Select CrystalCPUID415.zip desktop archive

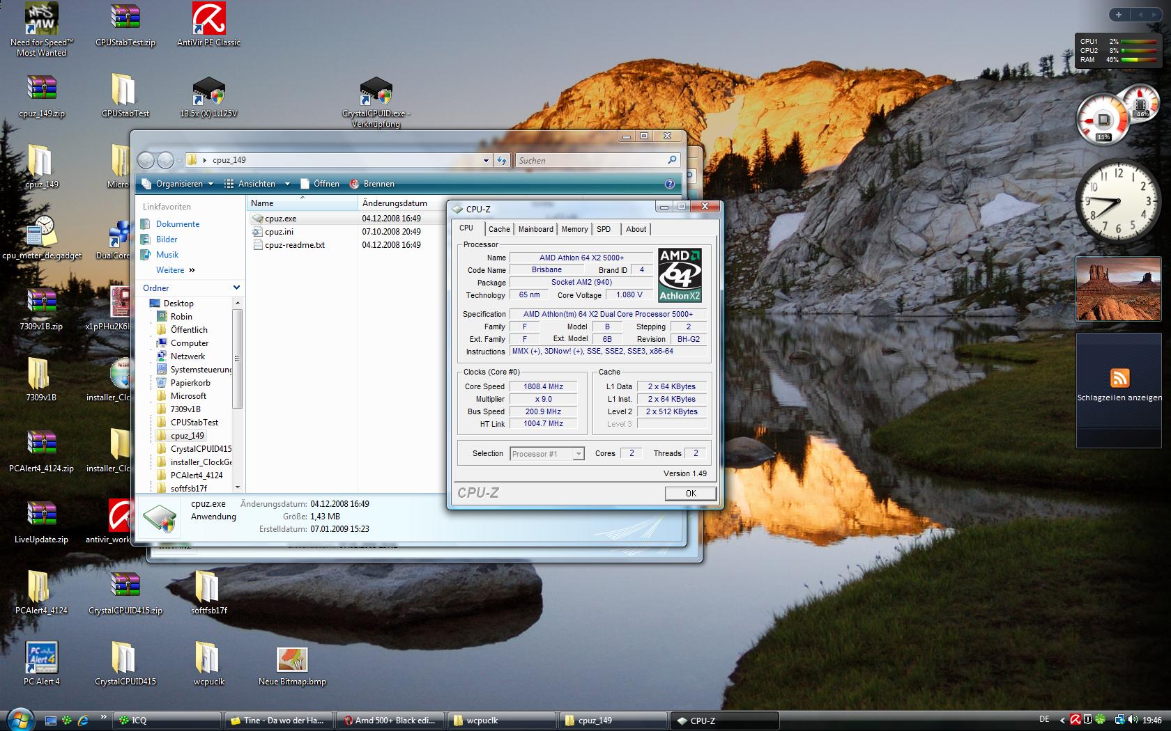[x=125, y=592]
